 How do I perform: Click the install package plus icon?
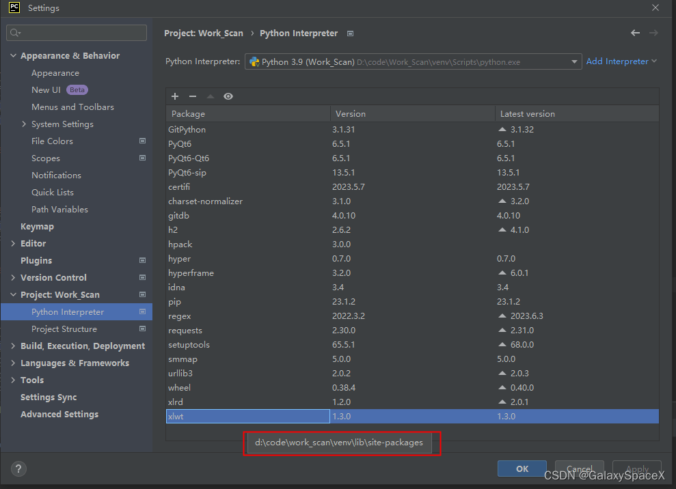175,96
